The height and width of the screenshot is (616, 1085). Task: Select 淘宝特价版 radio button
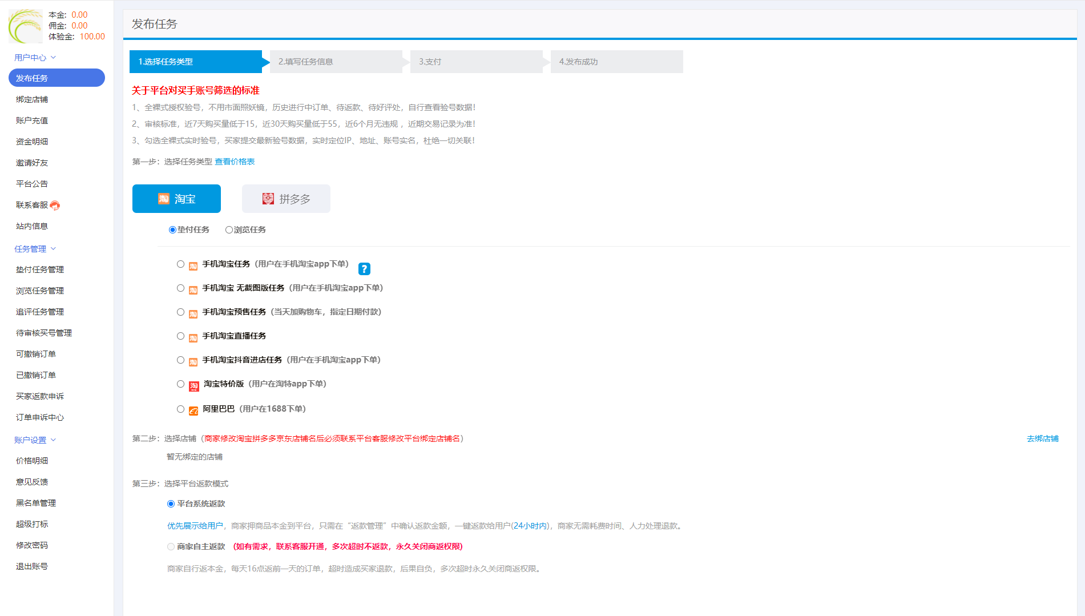(180, 384)
